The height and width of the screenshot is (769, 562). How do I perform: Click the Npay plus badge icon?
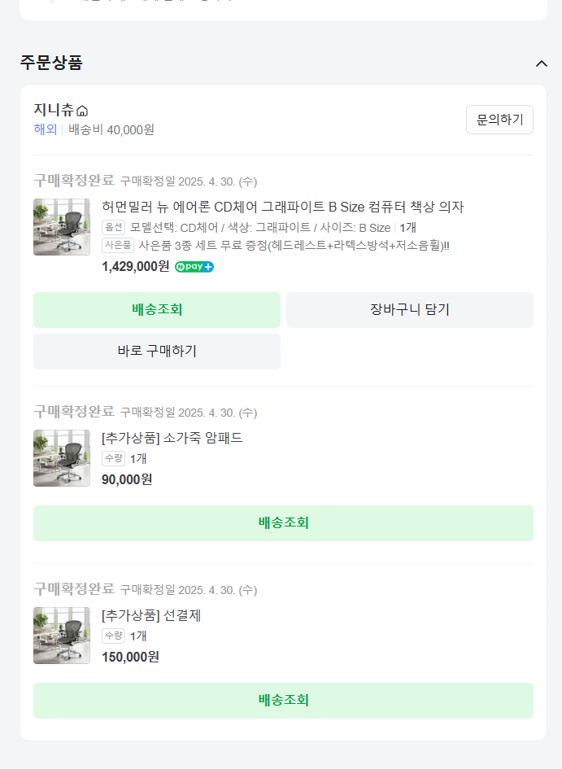(194, 267)
